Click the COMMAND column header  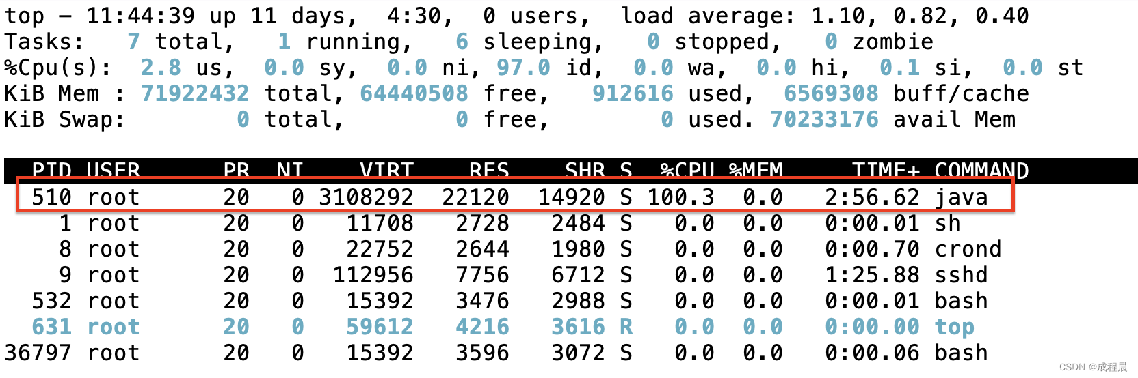pyautogui.click(x=981, y=171)
